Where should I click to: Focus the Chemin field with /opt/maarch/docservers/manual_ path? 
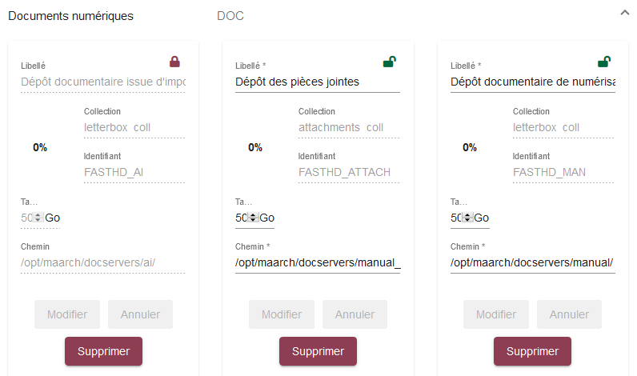click(317, 262)
